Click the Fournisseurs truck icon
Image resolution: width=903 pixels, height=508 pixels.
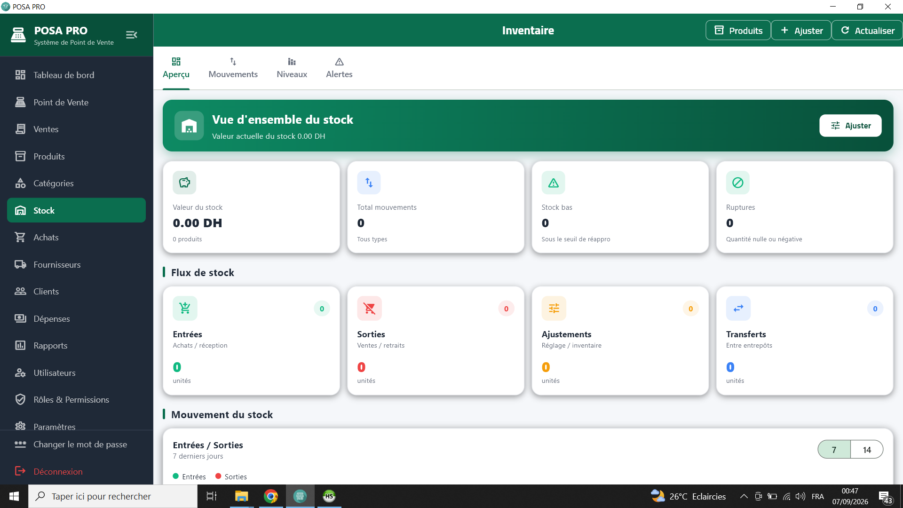20,264
